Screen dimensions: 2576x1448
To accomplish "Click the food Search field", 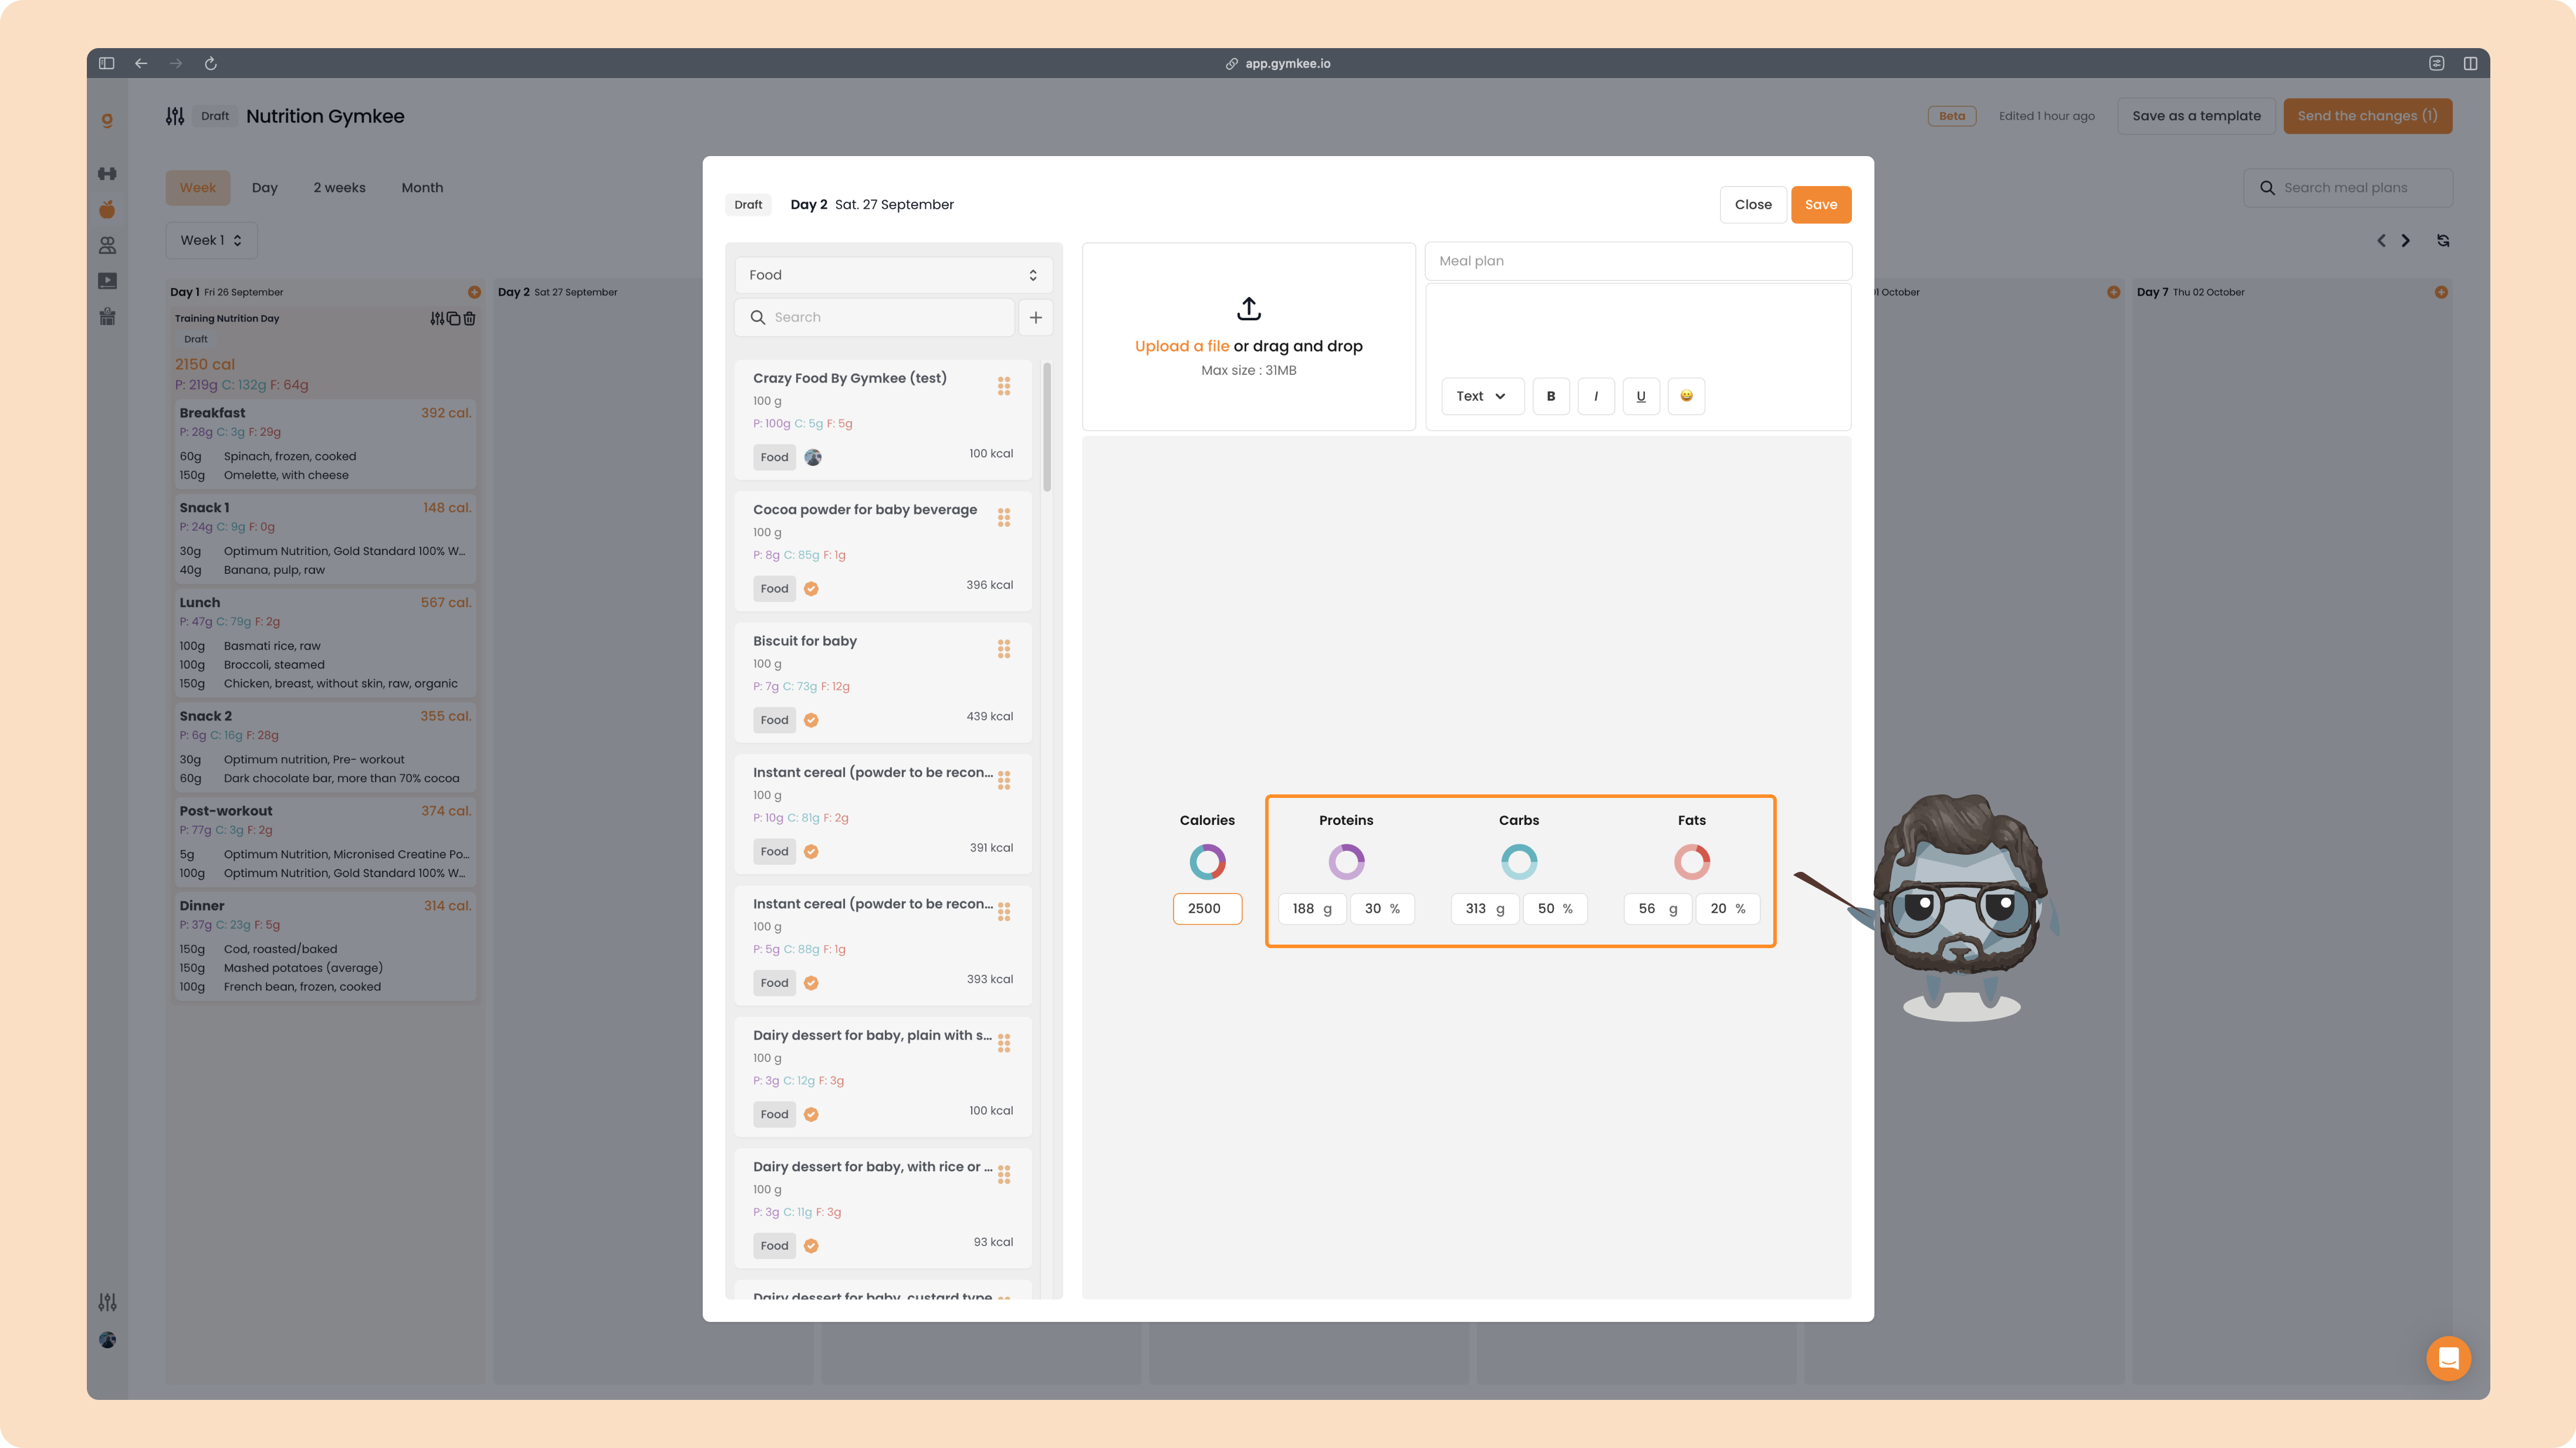I will point(875,317).
